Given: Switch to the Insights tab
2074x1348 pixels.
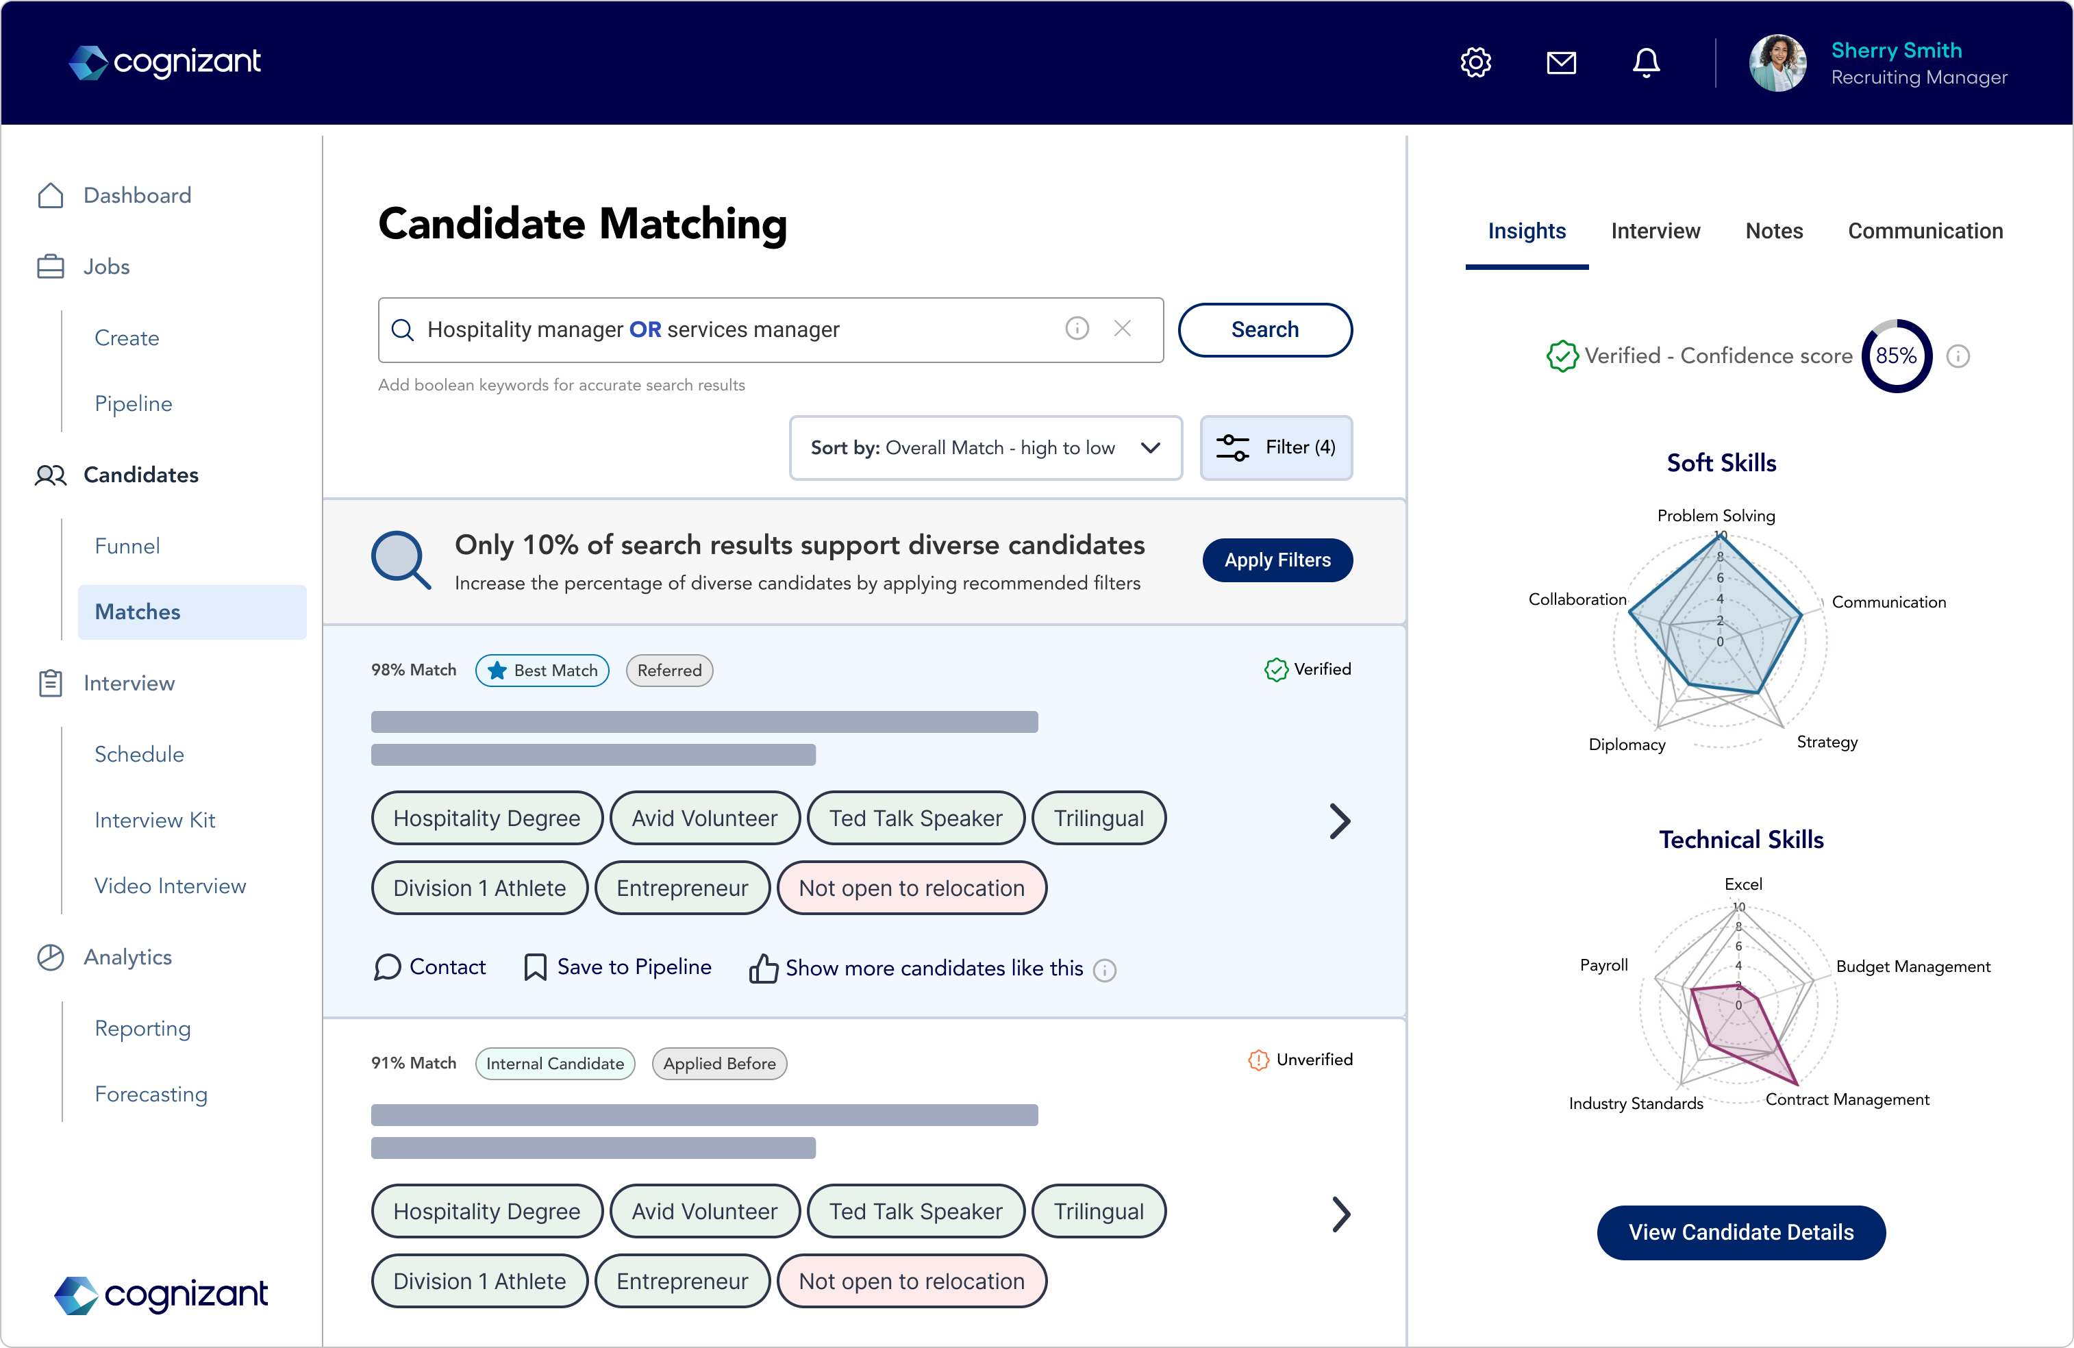Looking at the screenshot, I should tap(1527, 231).
